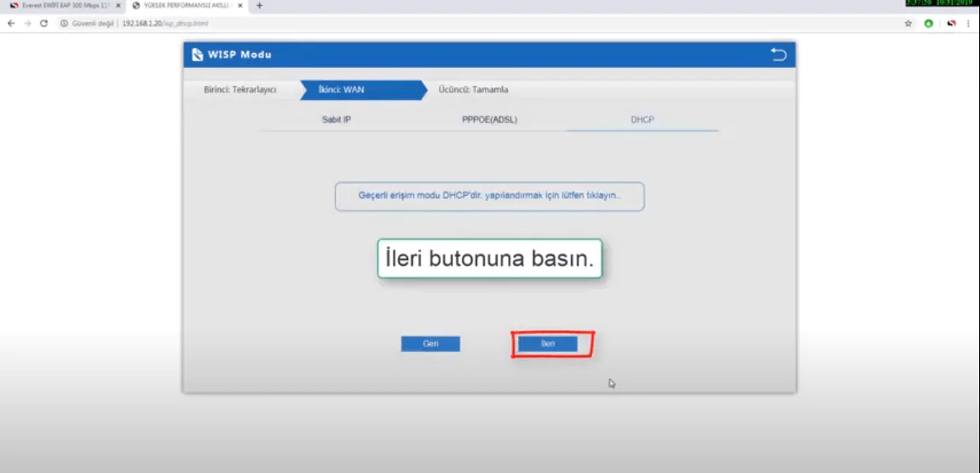Click the İleri button
The width and height of the screenshot is (980, 473).
pyautogui.click(x=547, y=344)
